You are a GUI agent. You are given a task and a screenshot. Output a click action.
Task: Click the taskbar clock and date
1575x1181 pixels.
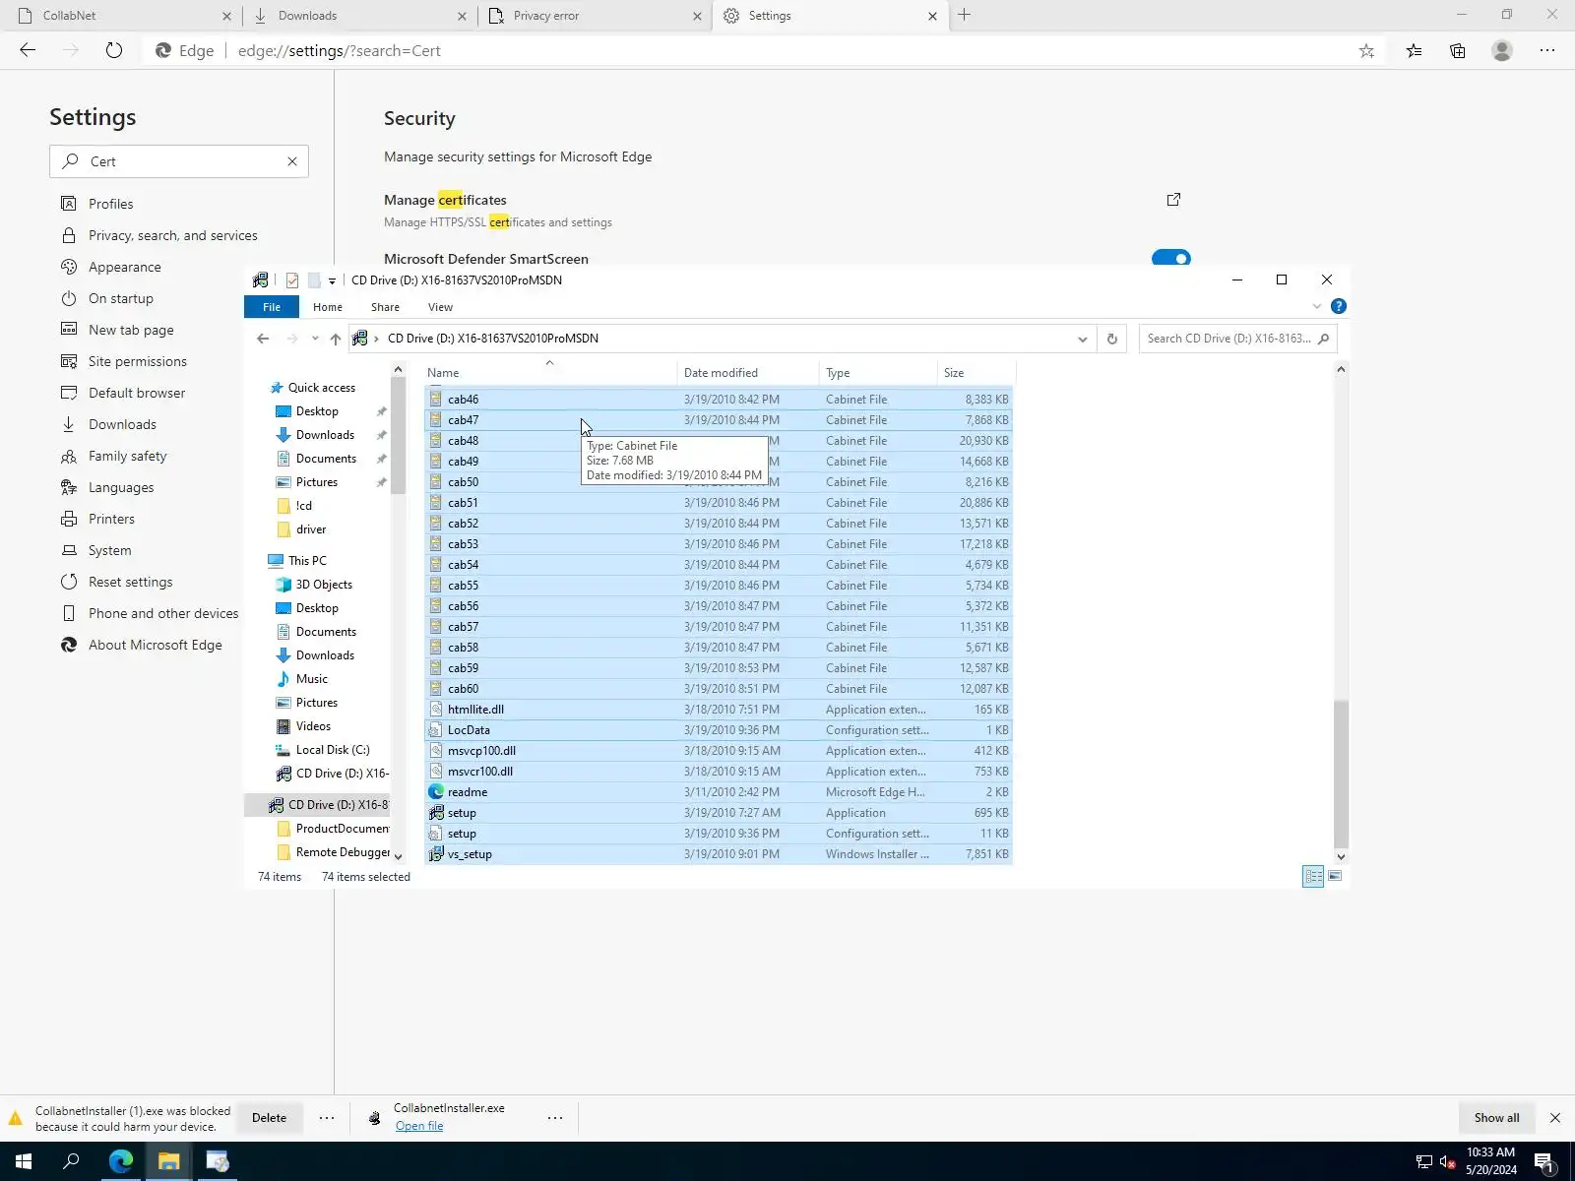[1490, 1161]
